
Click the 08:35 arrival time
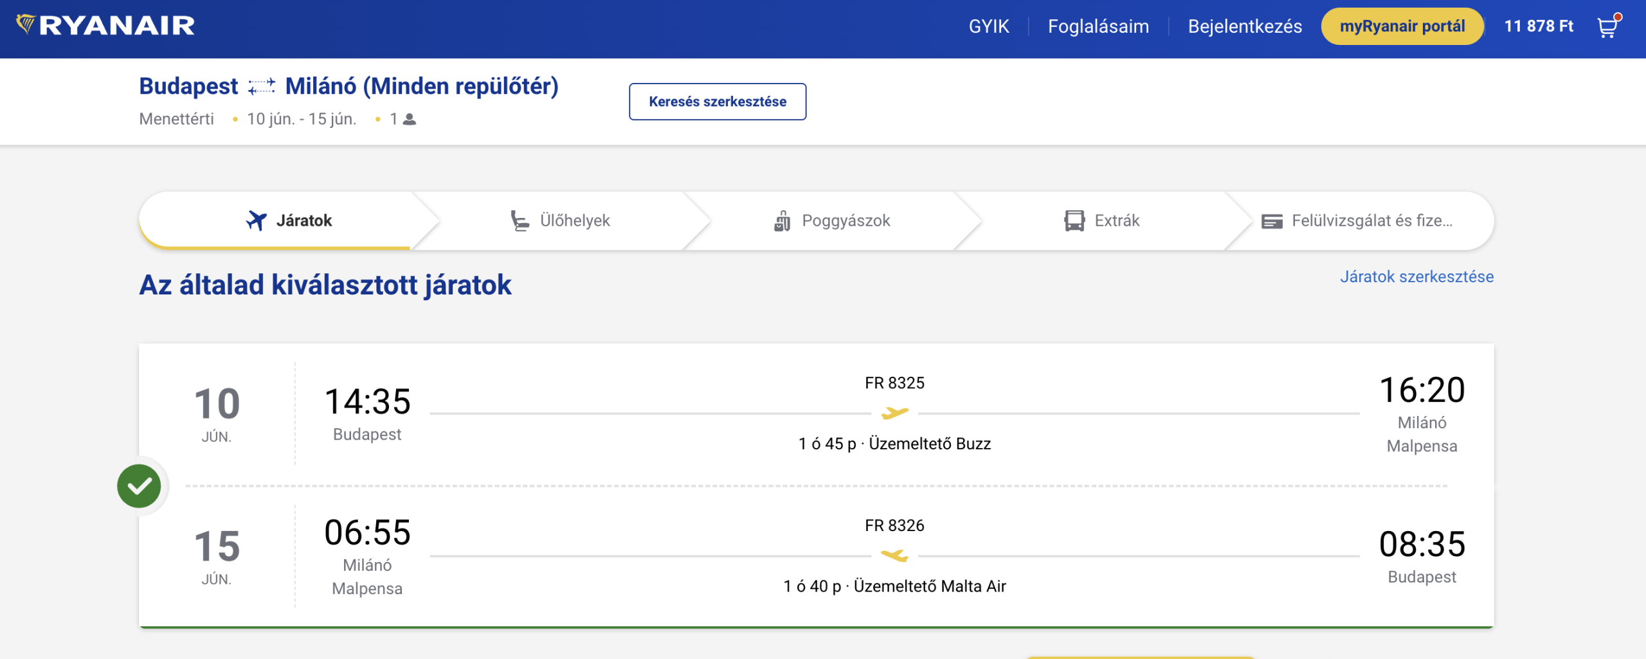pos(1422,545)
